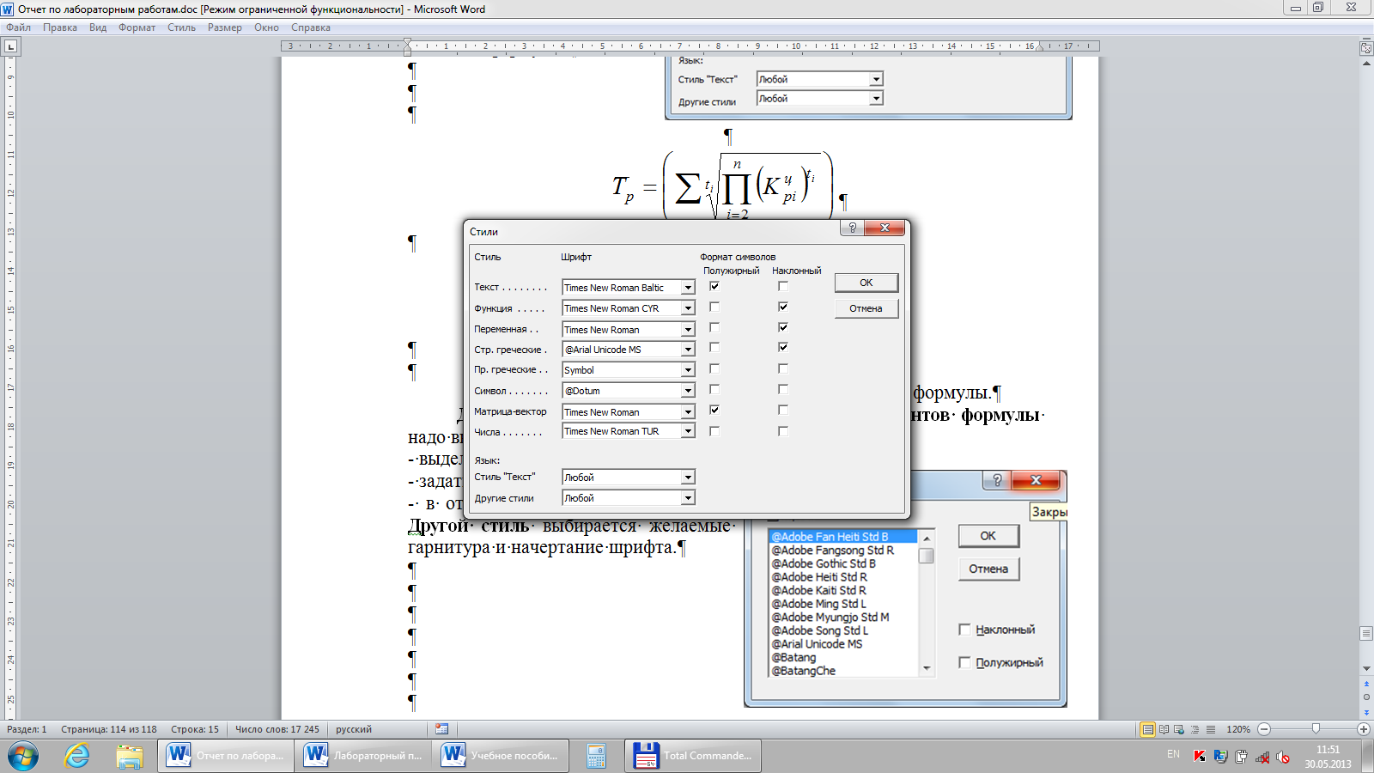This screenshot has height=773, width=1374.
Task: Uncheck Полужирный for the Текст style
Action: [714, 286]
